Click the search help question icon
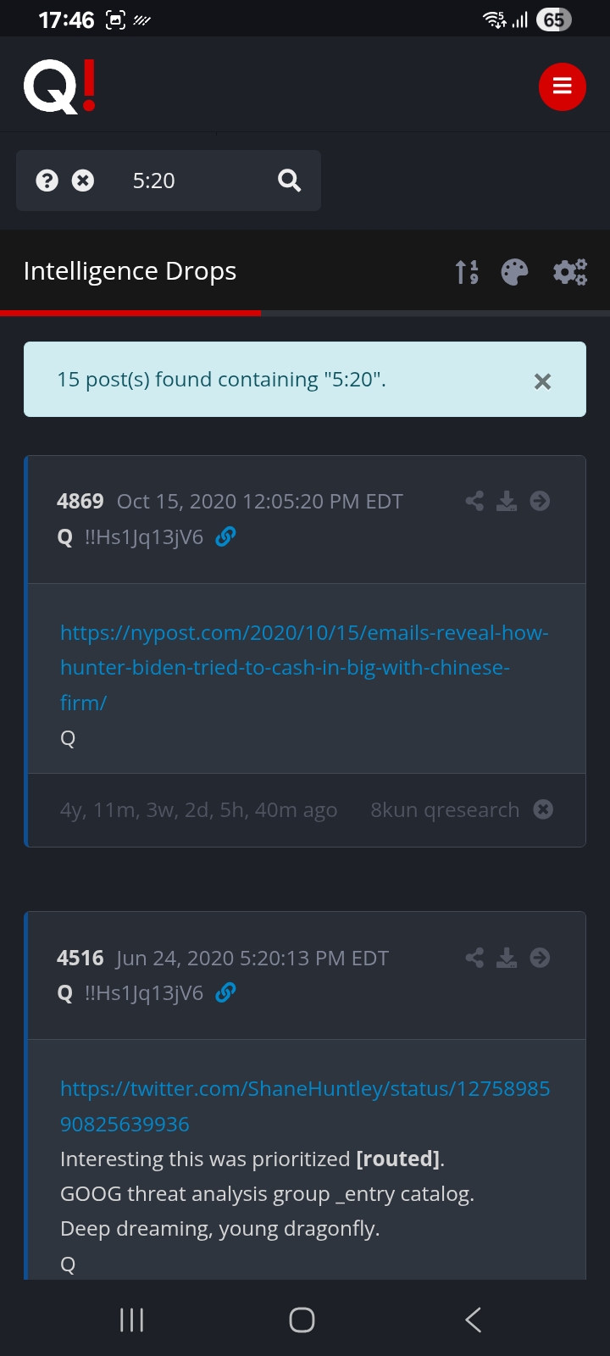610x1356 pixels. [47, 181]
